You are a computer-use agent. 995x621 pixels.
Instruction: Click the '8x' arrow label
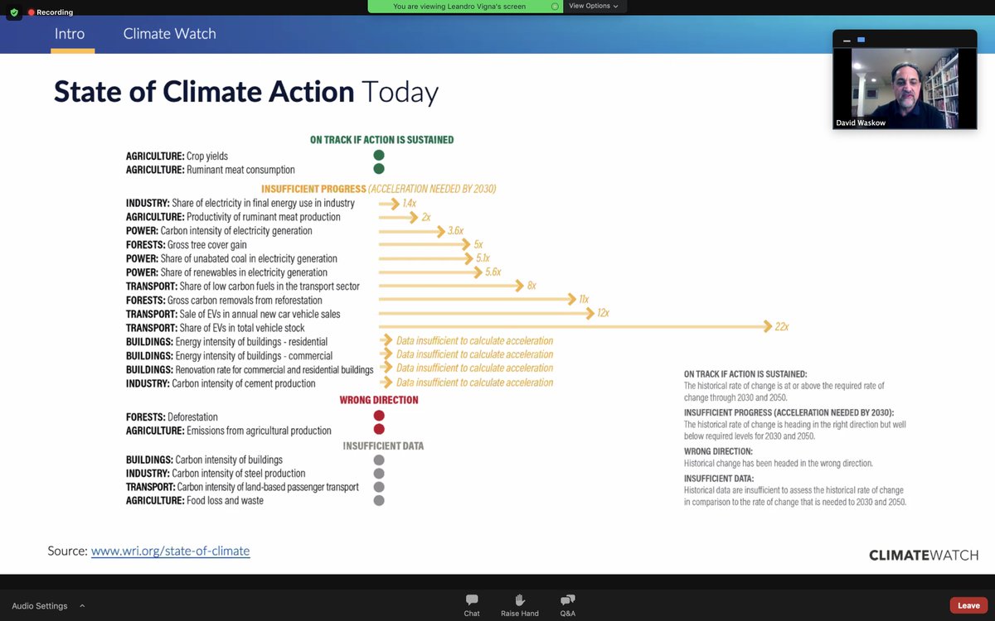pyautogui.click(x=531, y=286)
